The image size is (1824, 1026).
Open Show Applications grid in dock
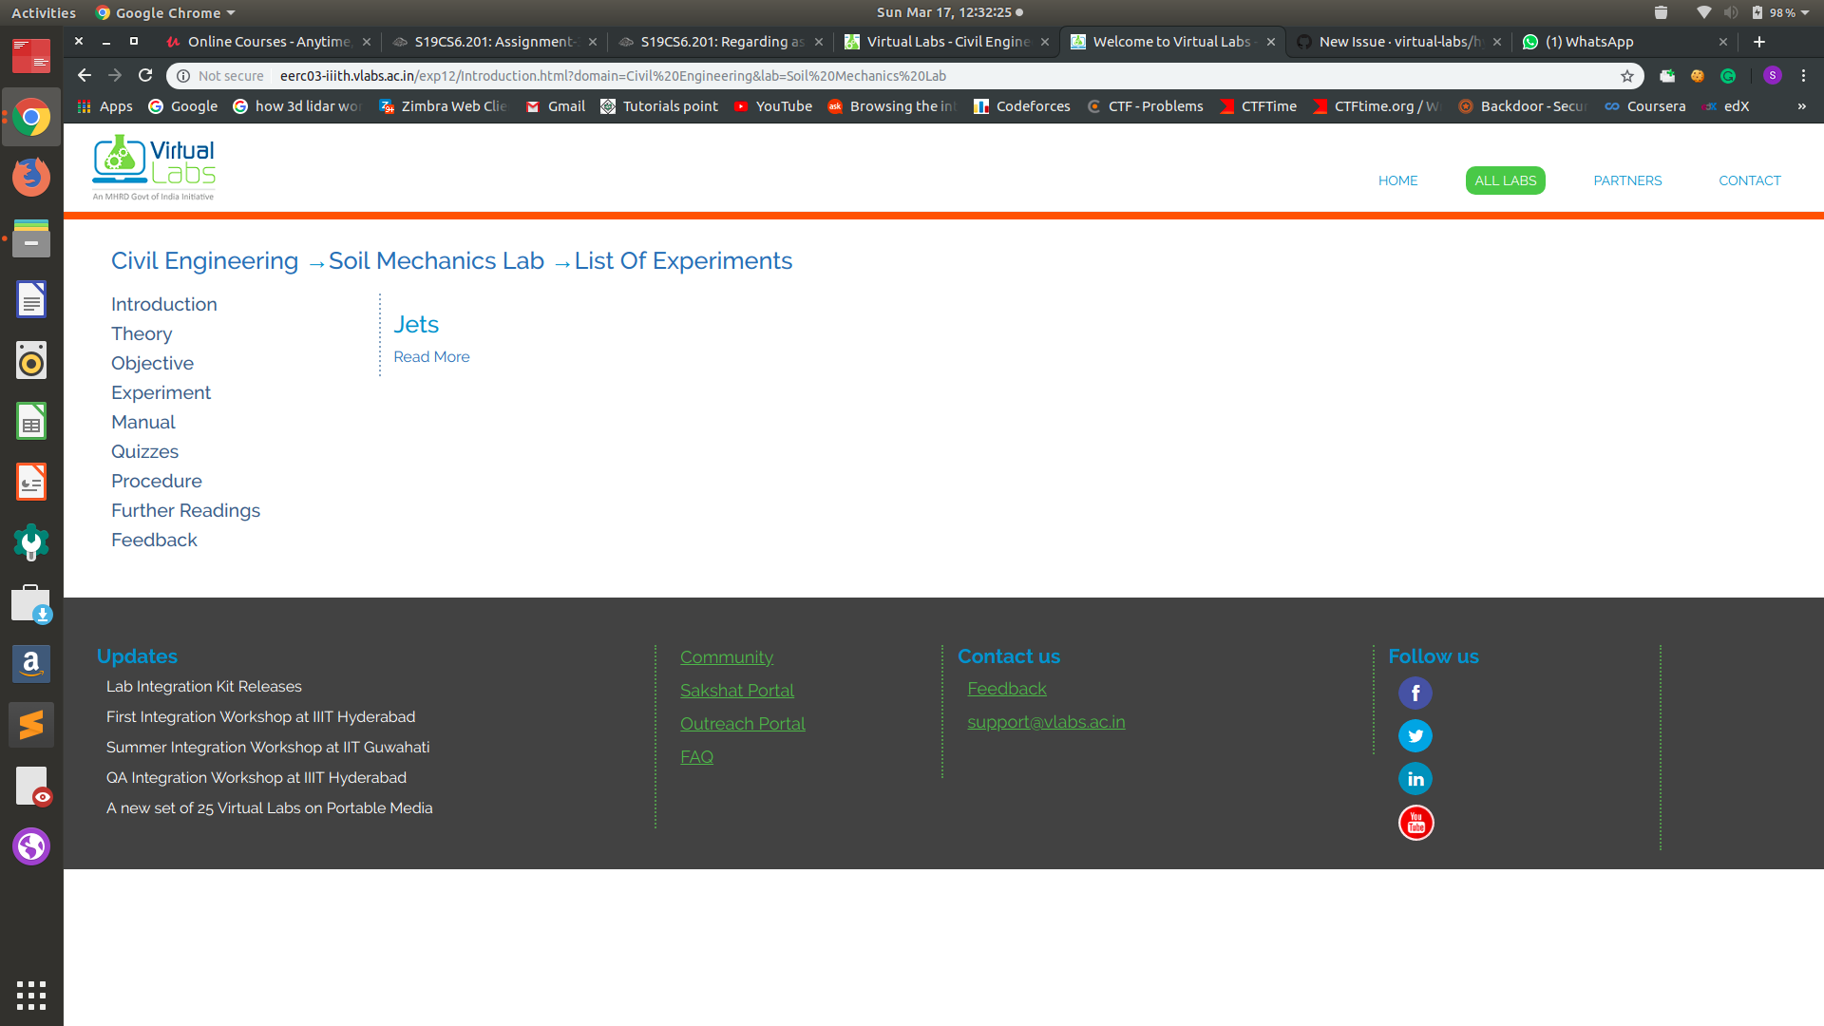[31, 995]
